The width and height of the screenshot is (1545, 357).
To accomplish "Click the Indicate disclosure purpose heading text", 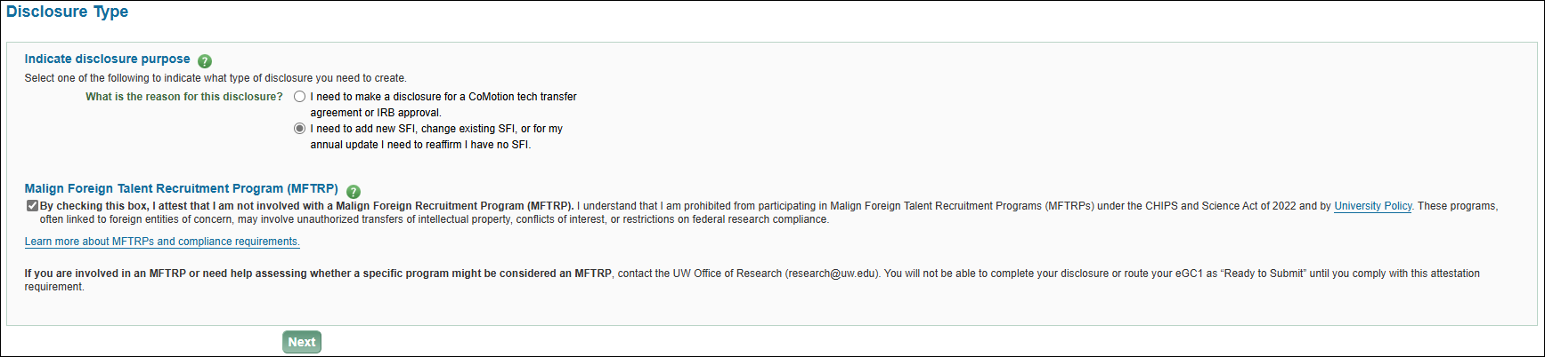I will (x=107, y=59).
